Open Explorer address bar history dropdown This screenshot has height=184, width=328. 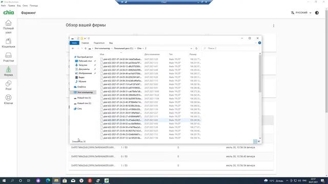pyautogui.click(x=191, y=49)
